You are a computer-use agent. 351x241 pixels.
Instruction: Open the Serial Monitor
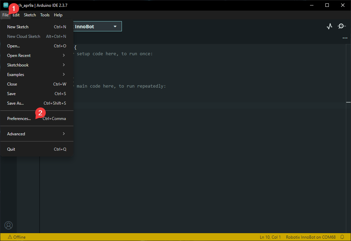(341, 26)
